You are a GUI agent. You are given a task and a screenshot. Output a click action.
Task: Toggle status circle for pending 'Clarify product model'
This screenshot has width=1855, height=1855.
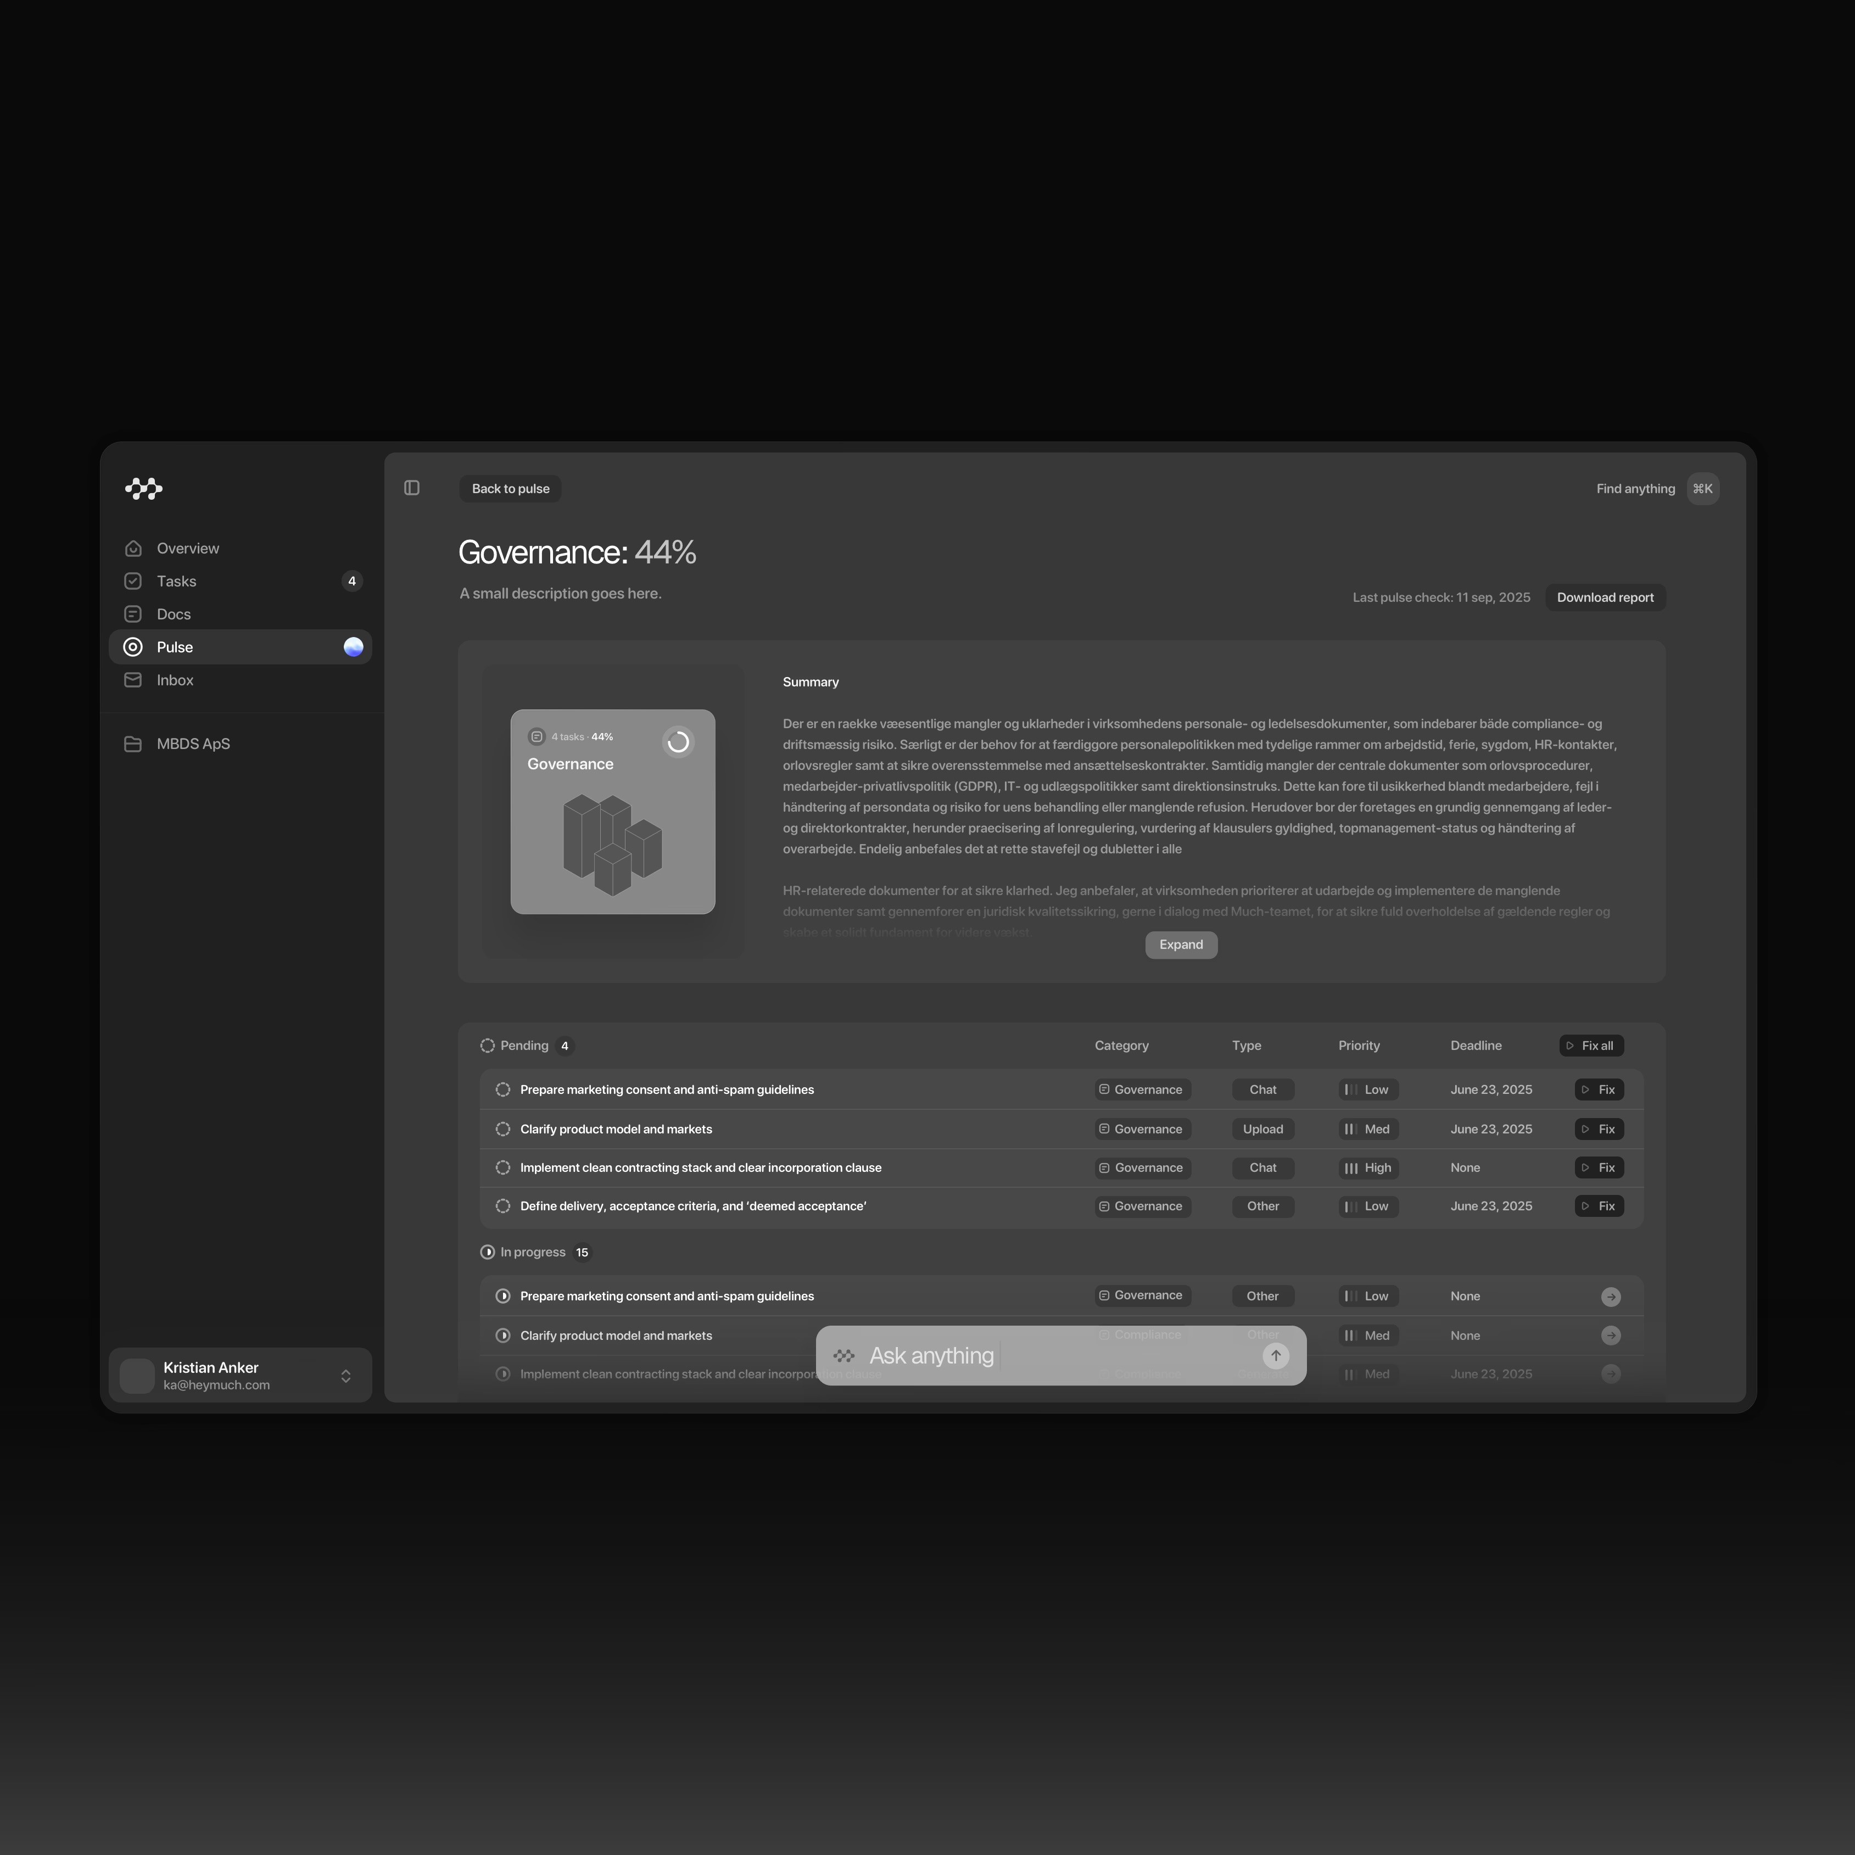tap(503, 1129)
